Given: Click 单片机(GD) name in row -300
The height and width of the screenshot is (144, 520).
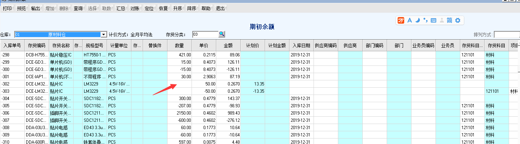Looking at the screenshot, I should pos(61,69).
